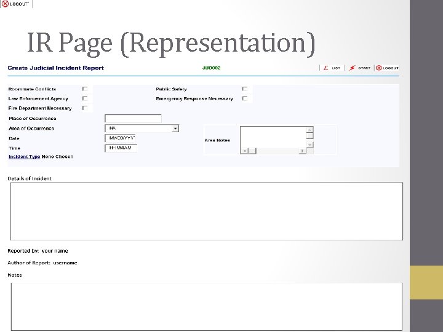Click Area Notes scroll up arrow

[x=310, y=129]
